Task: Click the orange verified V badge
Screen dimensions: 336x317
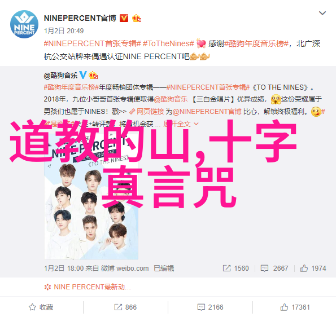Action: 124,18
